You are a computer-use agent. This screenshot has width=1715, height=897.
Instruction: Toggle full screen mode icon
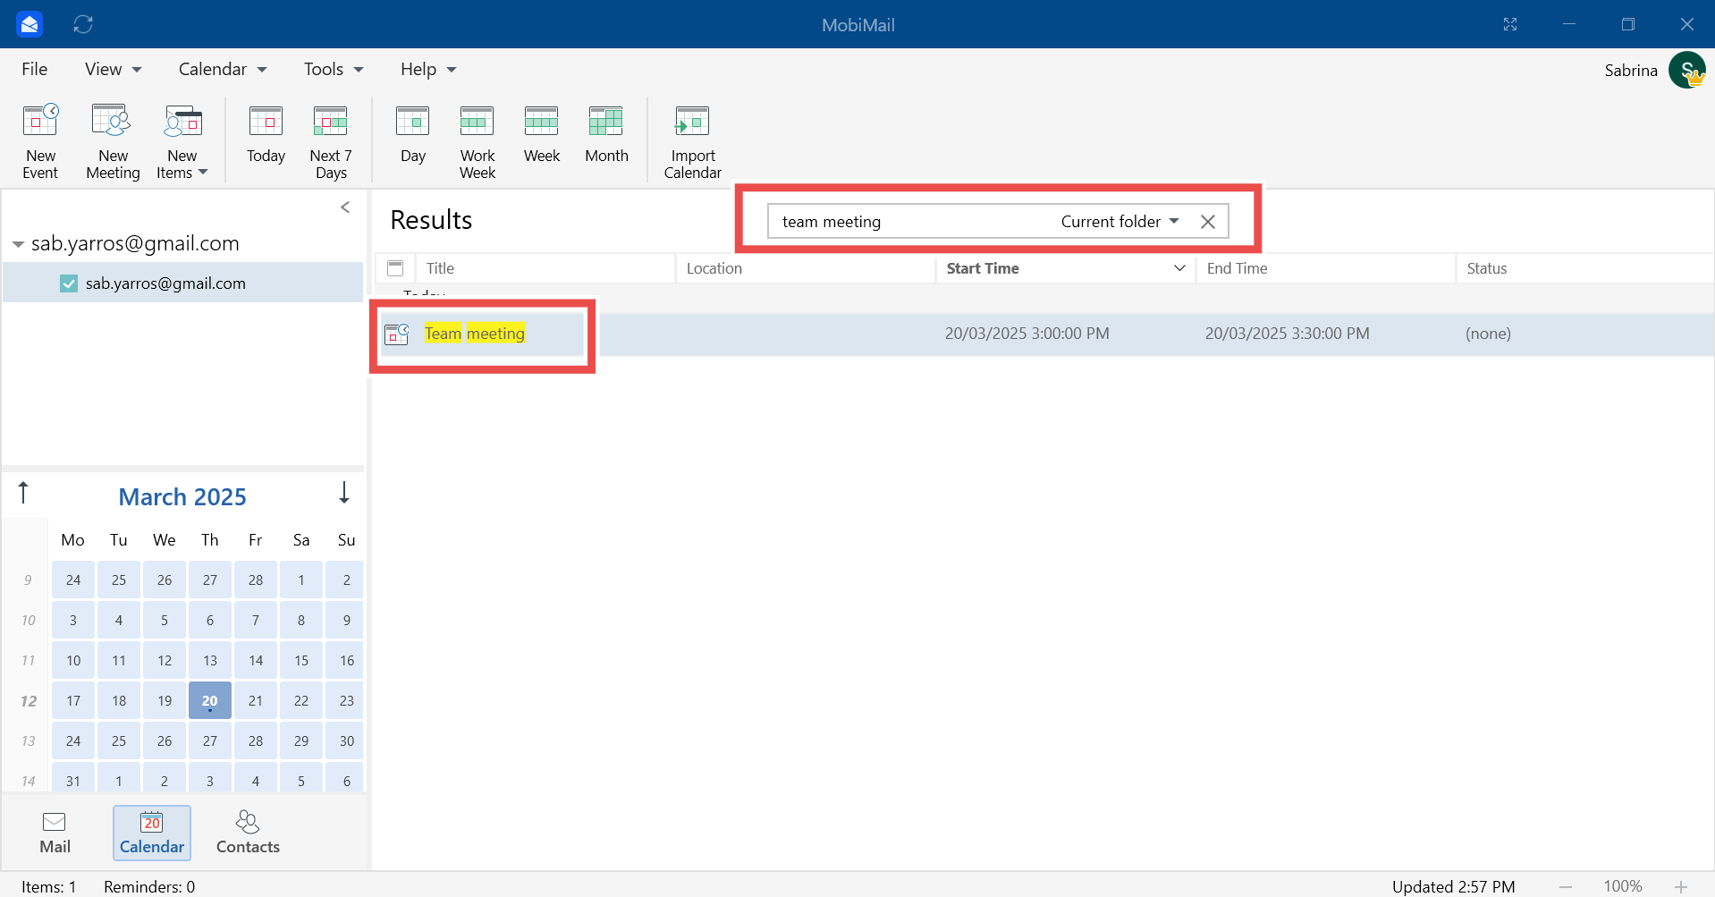pos(1510,24)
